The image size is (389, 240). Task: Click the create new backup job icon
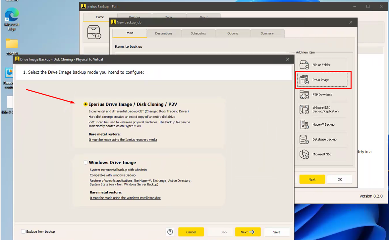[x=94, y=32]
